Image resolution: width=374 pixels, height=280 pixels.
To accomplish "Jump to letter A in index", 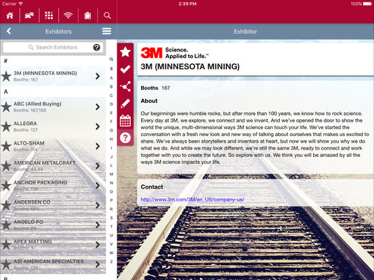I will (x=111, y=78).
